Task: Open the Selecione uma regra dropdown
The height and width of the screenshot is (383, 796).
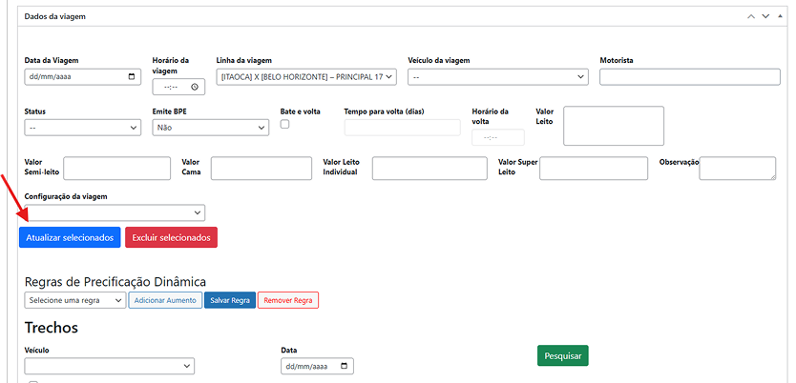Action: point(75,300)
